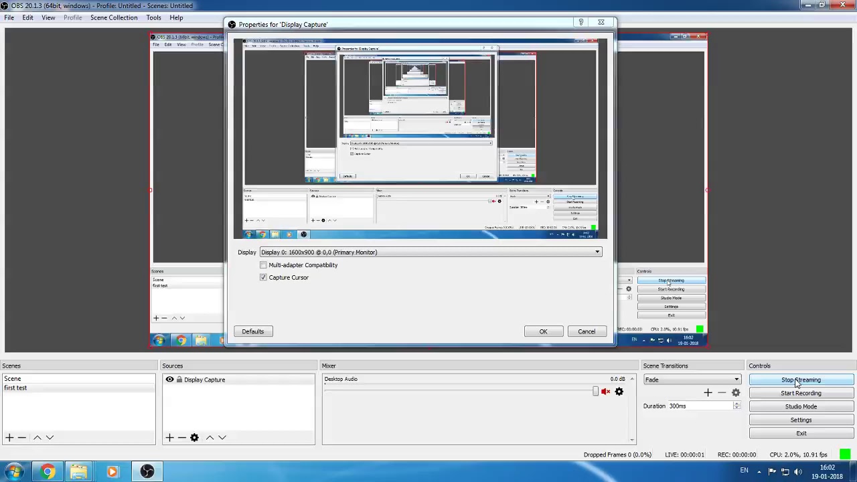
Task: Open the Help menu
Action: 176,17
